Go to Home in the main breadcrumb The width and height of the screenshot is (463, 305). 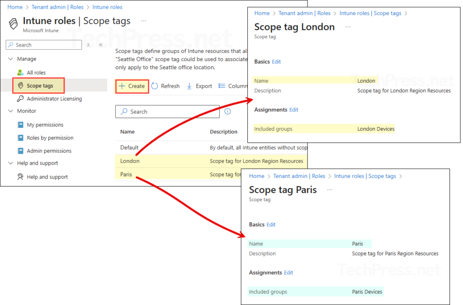coord(15,7)
